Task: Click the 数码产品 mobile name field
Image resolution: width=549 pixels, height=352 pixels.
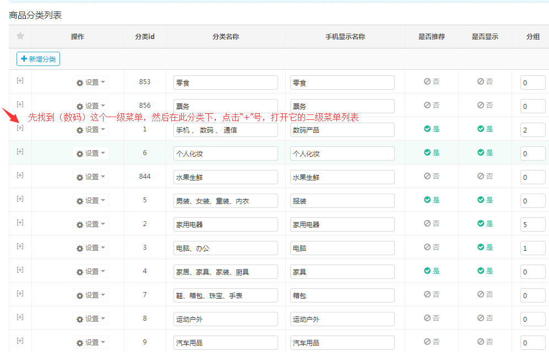Action: click(x=342, y=130)
